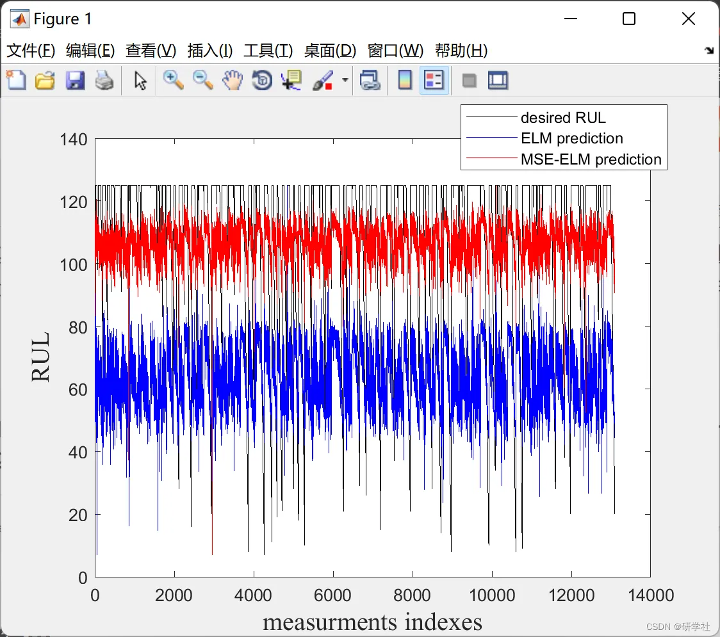720x637 pixels.
Task: Click the y-axis tick label 140
Action: (x=74, y=140)
